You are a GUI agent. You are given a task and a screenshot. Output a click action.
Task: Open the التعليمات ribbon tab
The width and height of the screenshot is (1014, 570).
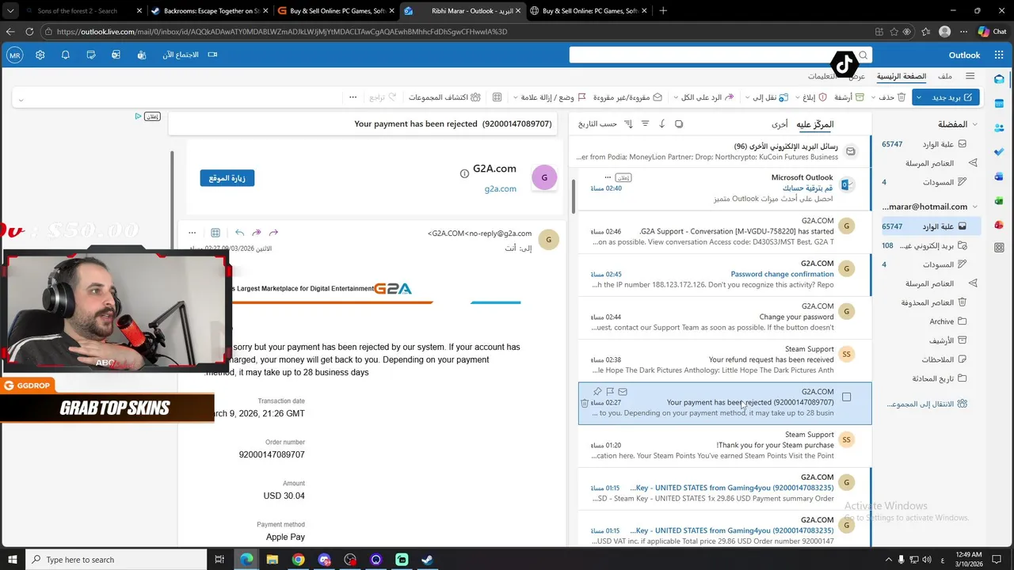[x=823, y=76]
